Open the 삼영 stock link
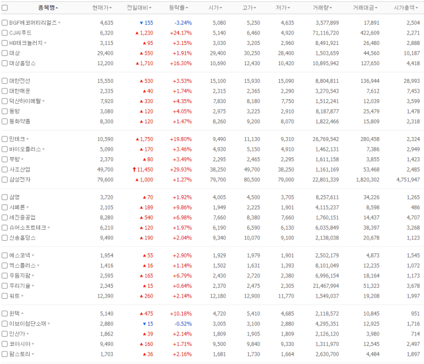This screenshot has width=424, height=364. [x=15, y=197]
